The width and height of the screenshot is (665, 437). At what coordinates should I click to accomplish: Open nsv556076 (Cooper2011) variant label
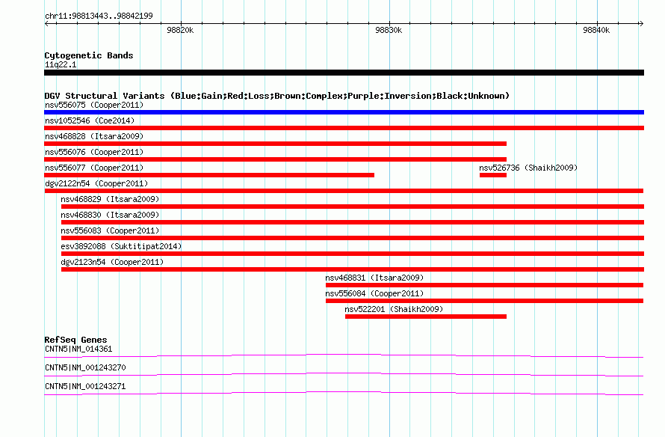point(94,152)
